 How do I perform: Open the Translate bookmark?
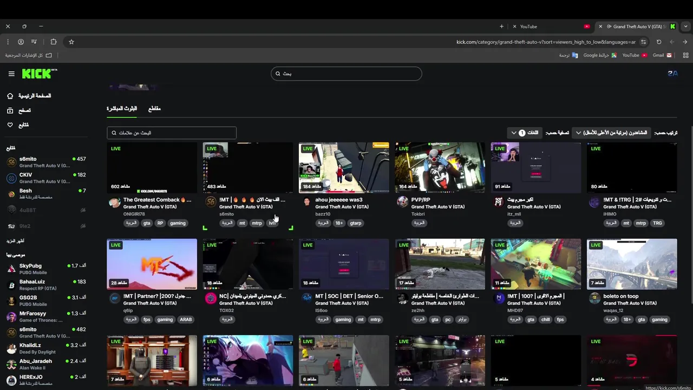point(568,55)
